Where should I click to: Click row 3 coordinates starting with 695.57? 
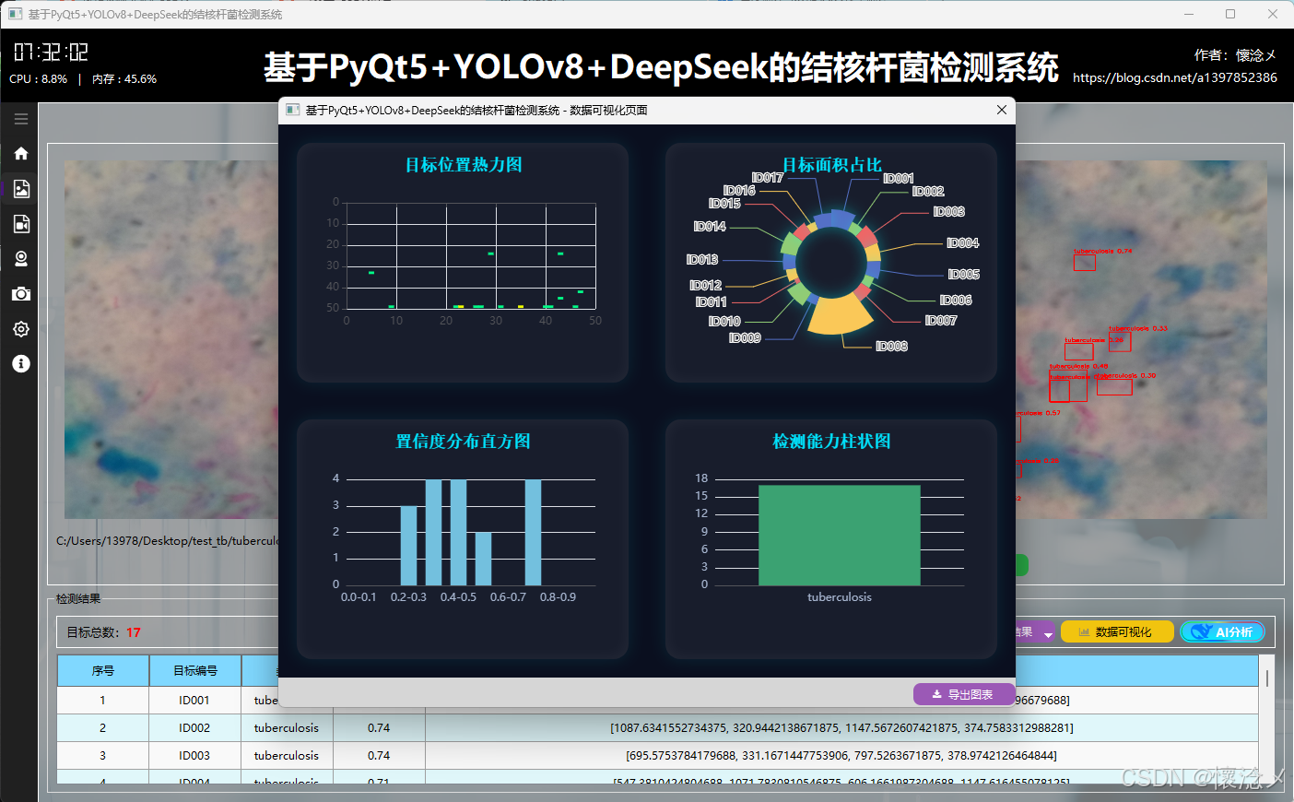841,755
